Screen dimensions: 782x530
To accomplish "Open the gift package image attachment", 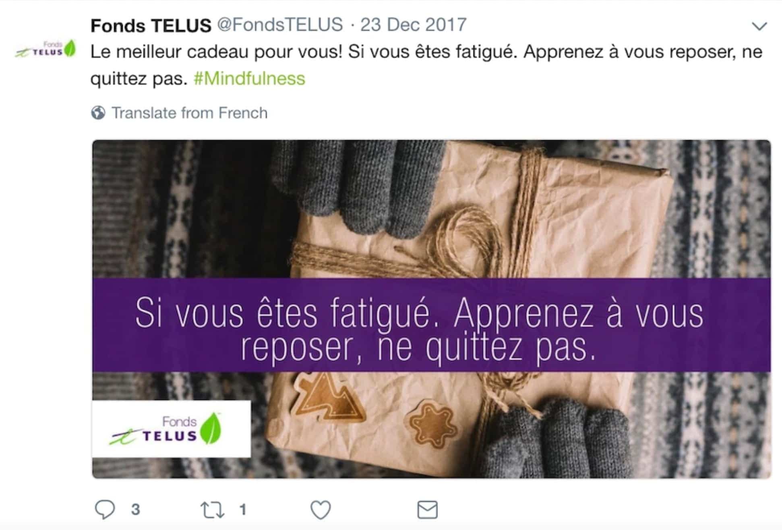I will point(431,309).
